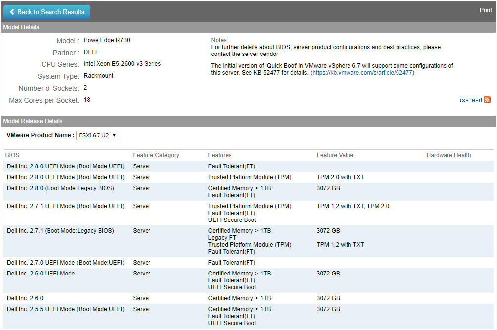Click the Dell Inc. 2.6.0 UEFI Mode entry
The width and height of the screenshot is (497, 330).
(41, 273)
